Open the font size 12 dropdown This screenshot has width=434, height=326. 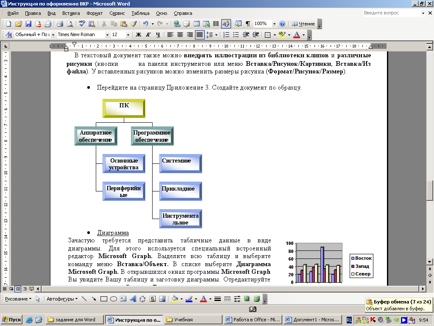coord(128,35)
